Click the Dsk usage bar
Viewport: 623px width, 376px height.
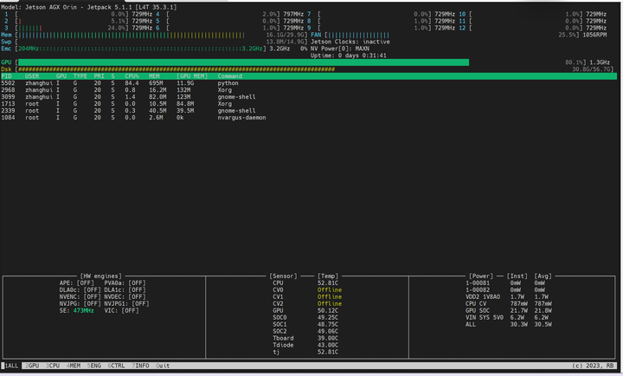pos(177,69)
